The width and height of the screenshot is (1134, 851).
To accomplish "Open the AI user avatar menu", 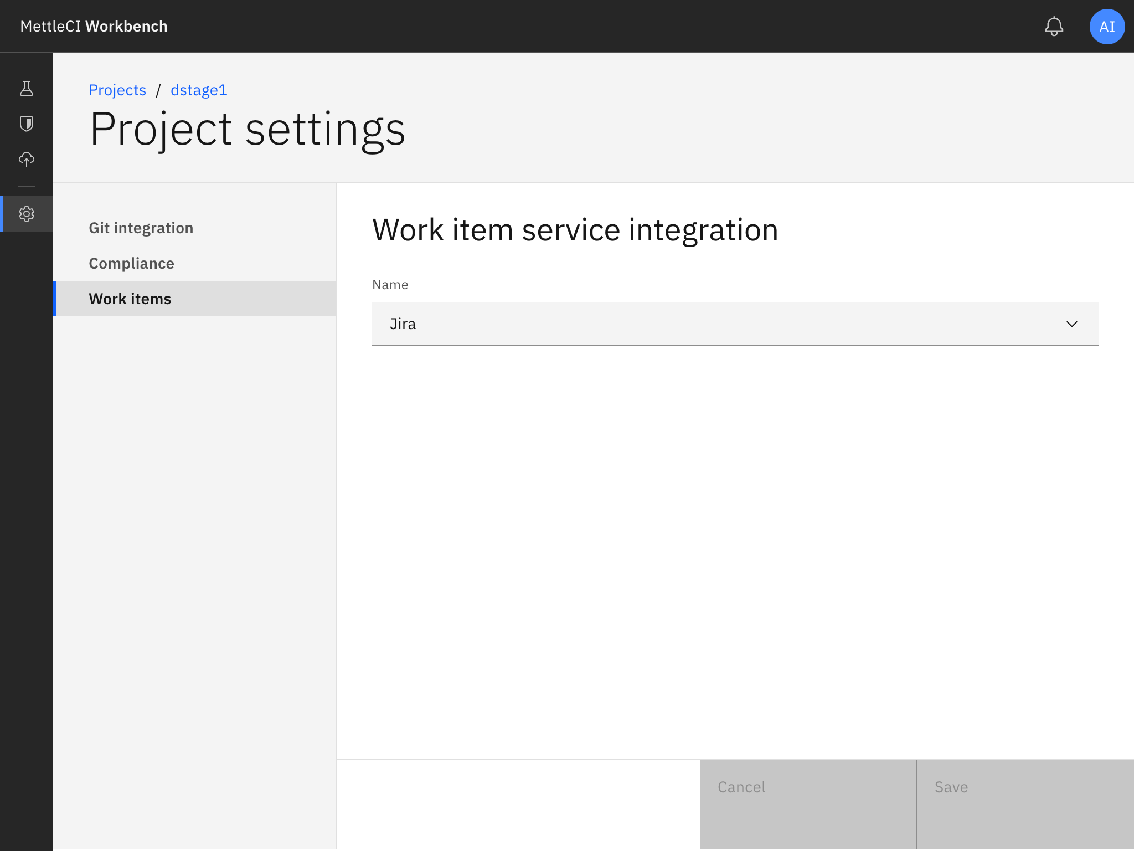I will (x=1106, y=26).
